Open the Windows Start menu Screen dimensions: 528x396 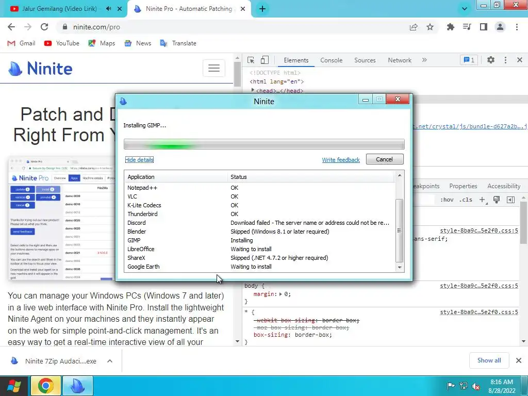click(x=14, y=386)
